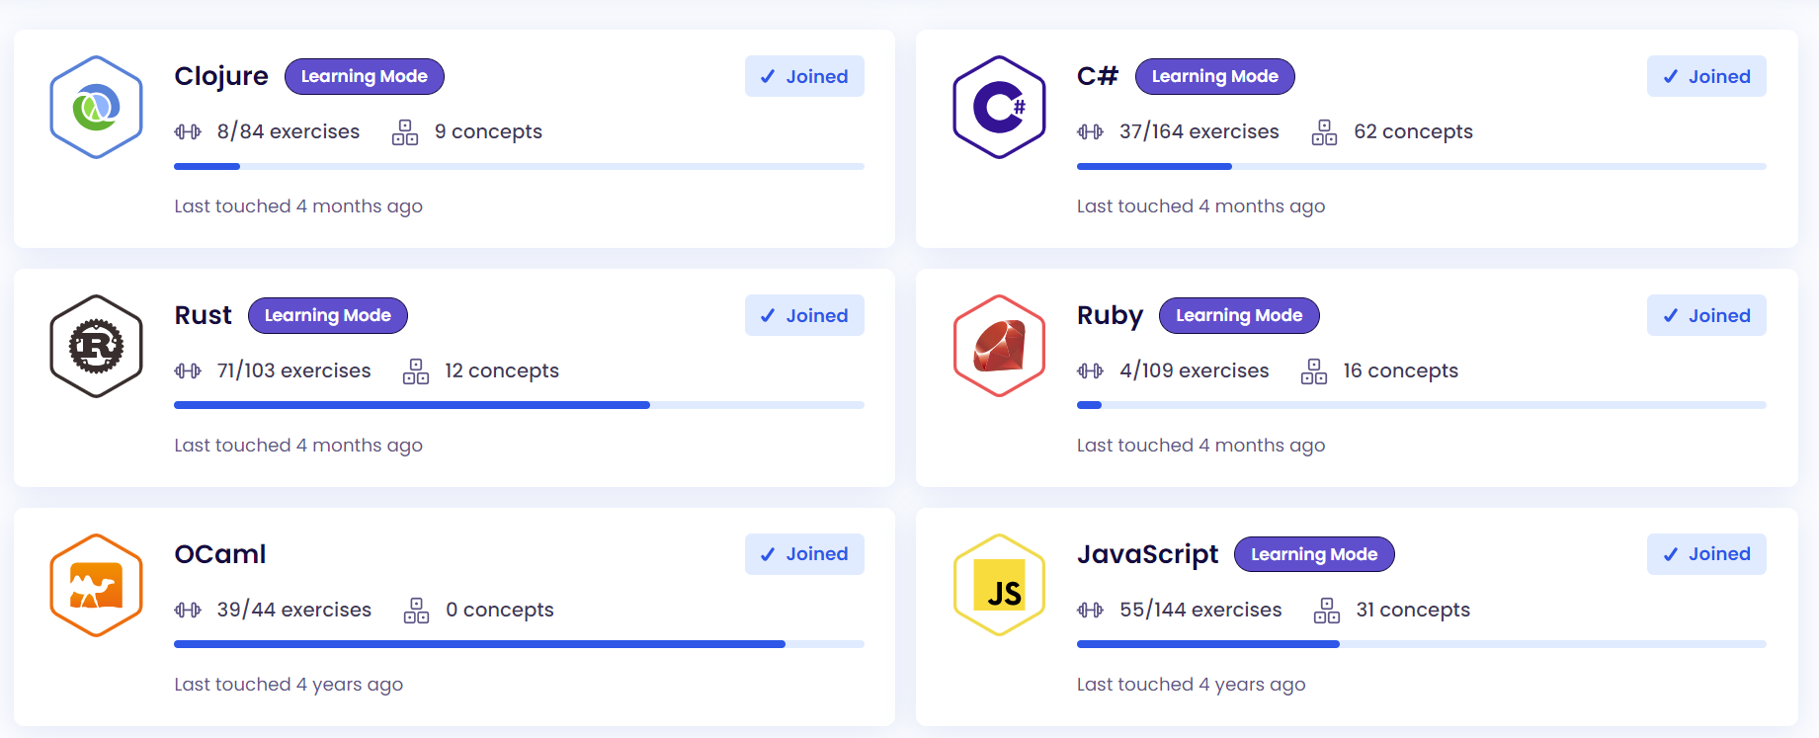The image size is (1819, 738).
Task: Click the '62 concepts' text
Action: (x=1413, y=132)
